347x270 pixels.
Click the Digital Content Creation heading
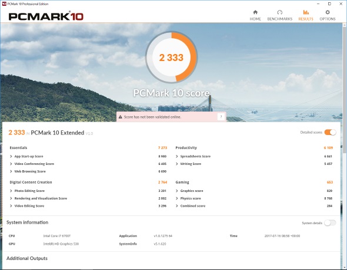click(31, 182)
